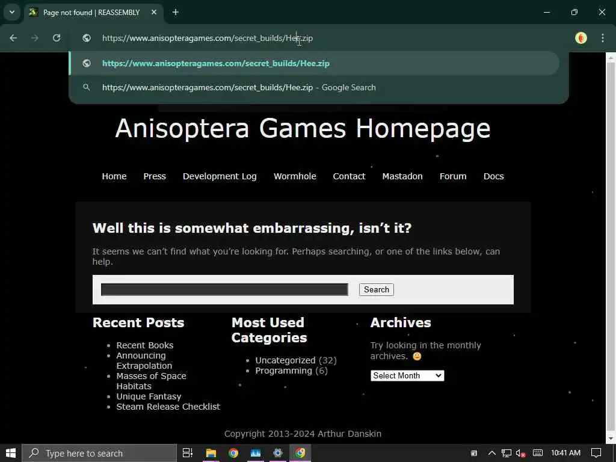Click the page vertical scrollbar

tap(611, 247)
